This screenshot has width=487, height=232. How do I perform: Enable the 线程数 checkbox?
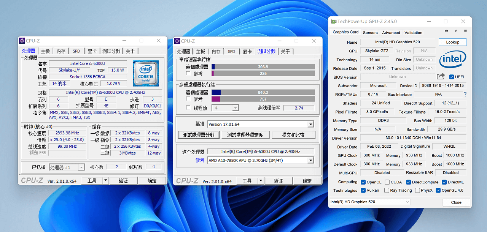pos(188,108)
